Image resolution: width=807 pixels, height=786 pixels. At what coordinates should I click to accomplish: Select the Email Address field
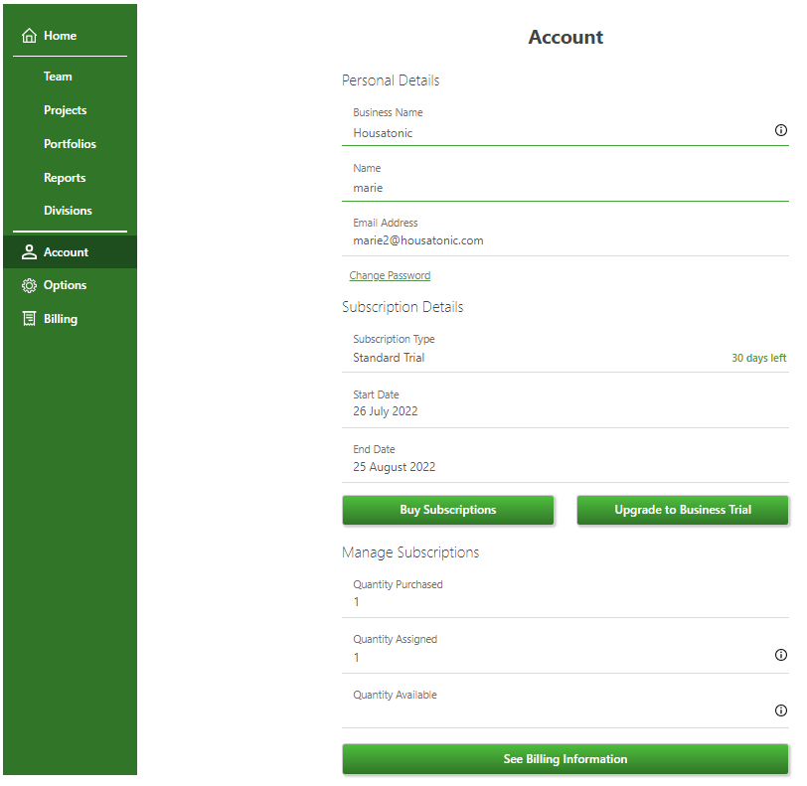click(x=557, y=240)
